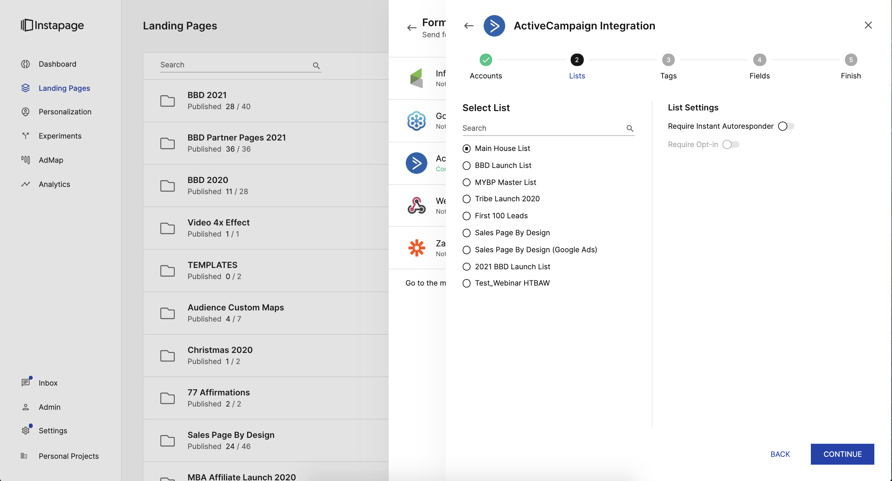Click the Landing Pages sidebar label
This screenshot has width=892, height=481.
click(64, 88)
